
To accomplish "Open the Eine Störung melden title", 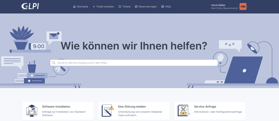I will point(132,106).
